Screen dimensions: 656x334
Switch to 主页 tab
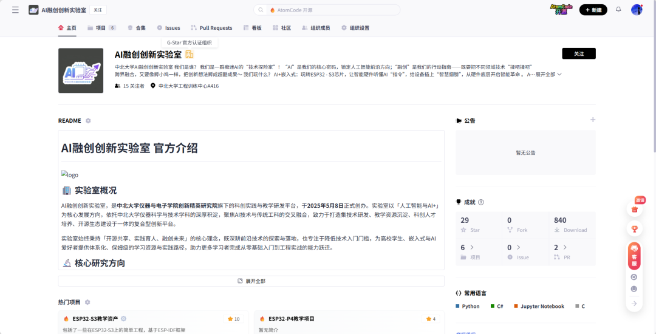67,28
